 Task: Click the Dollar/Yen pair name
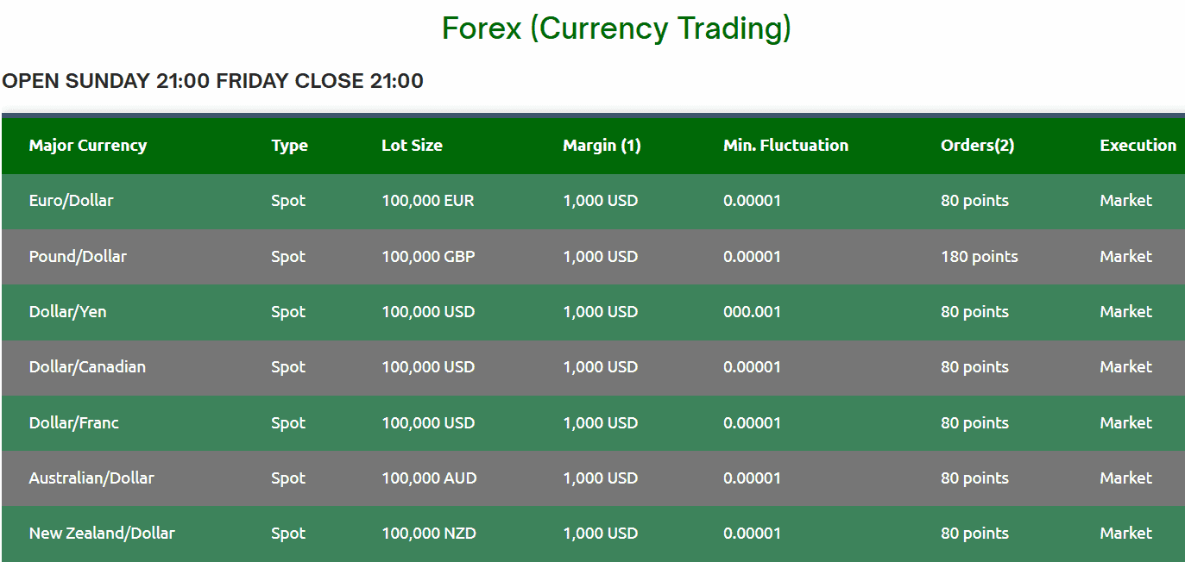click(x=67, y=312)
